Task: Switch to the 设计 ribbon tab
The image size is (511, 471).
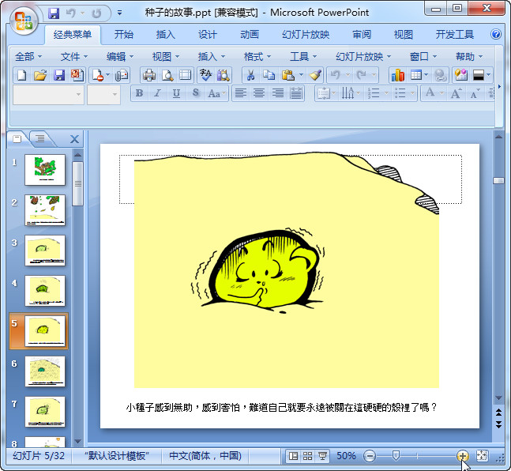Action: 208,34
